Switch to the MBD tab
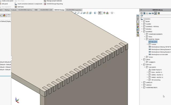The width and height of the screenshot is (171, 105). point(36,10)
